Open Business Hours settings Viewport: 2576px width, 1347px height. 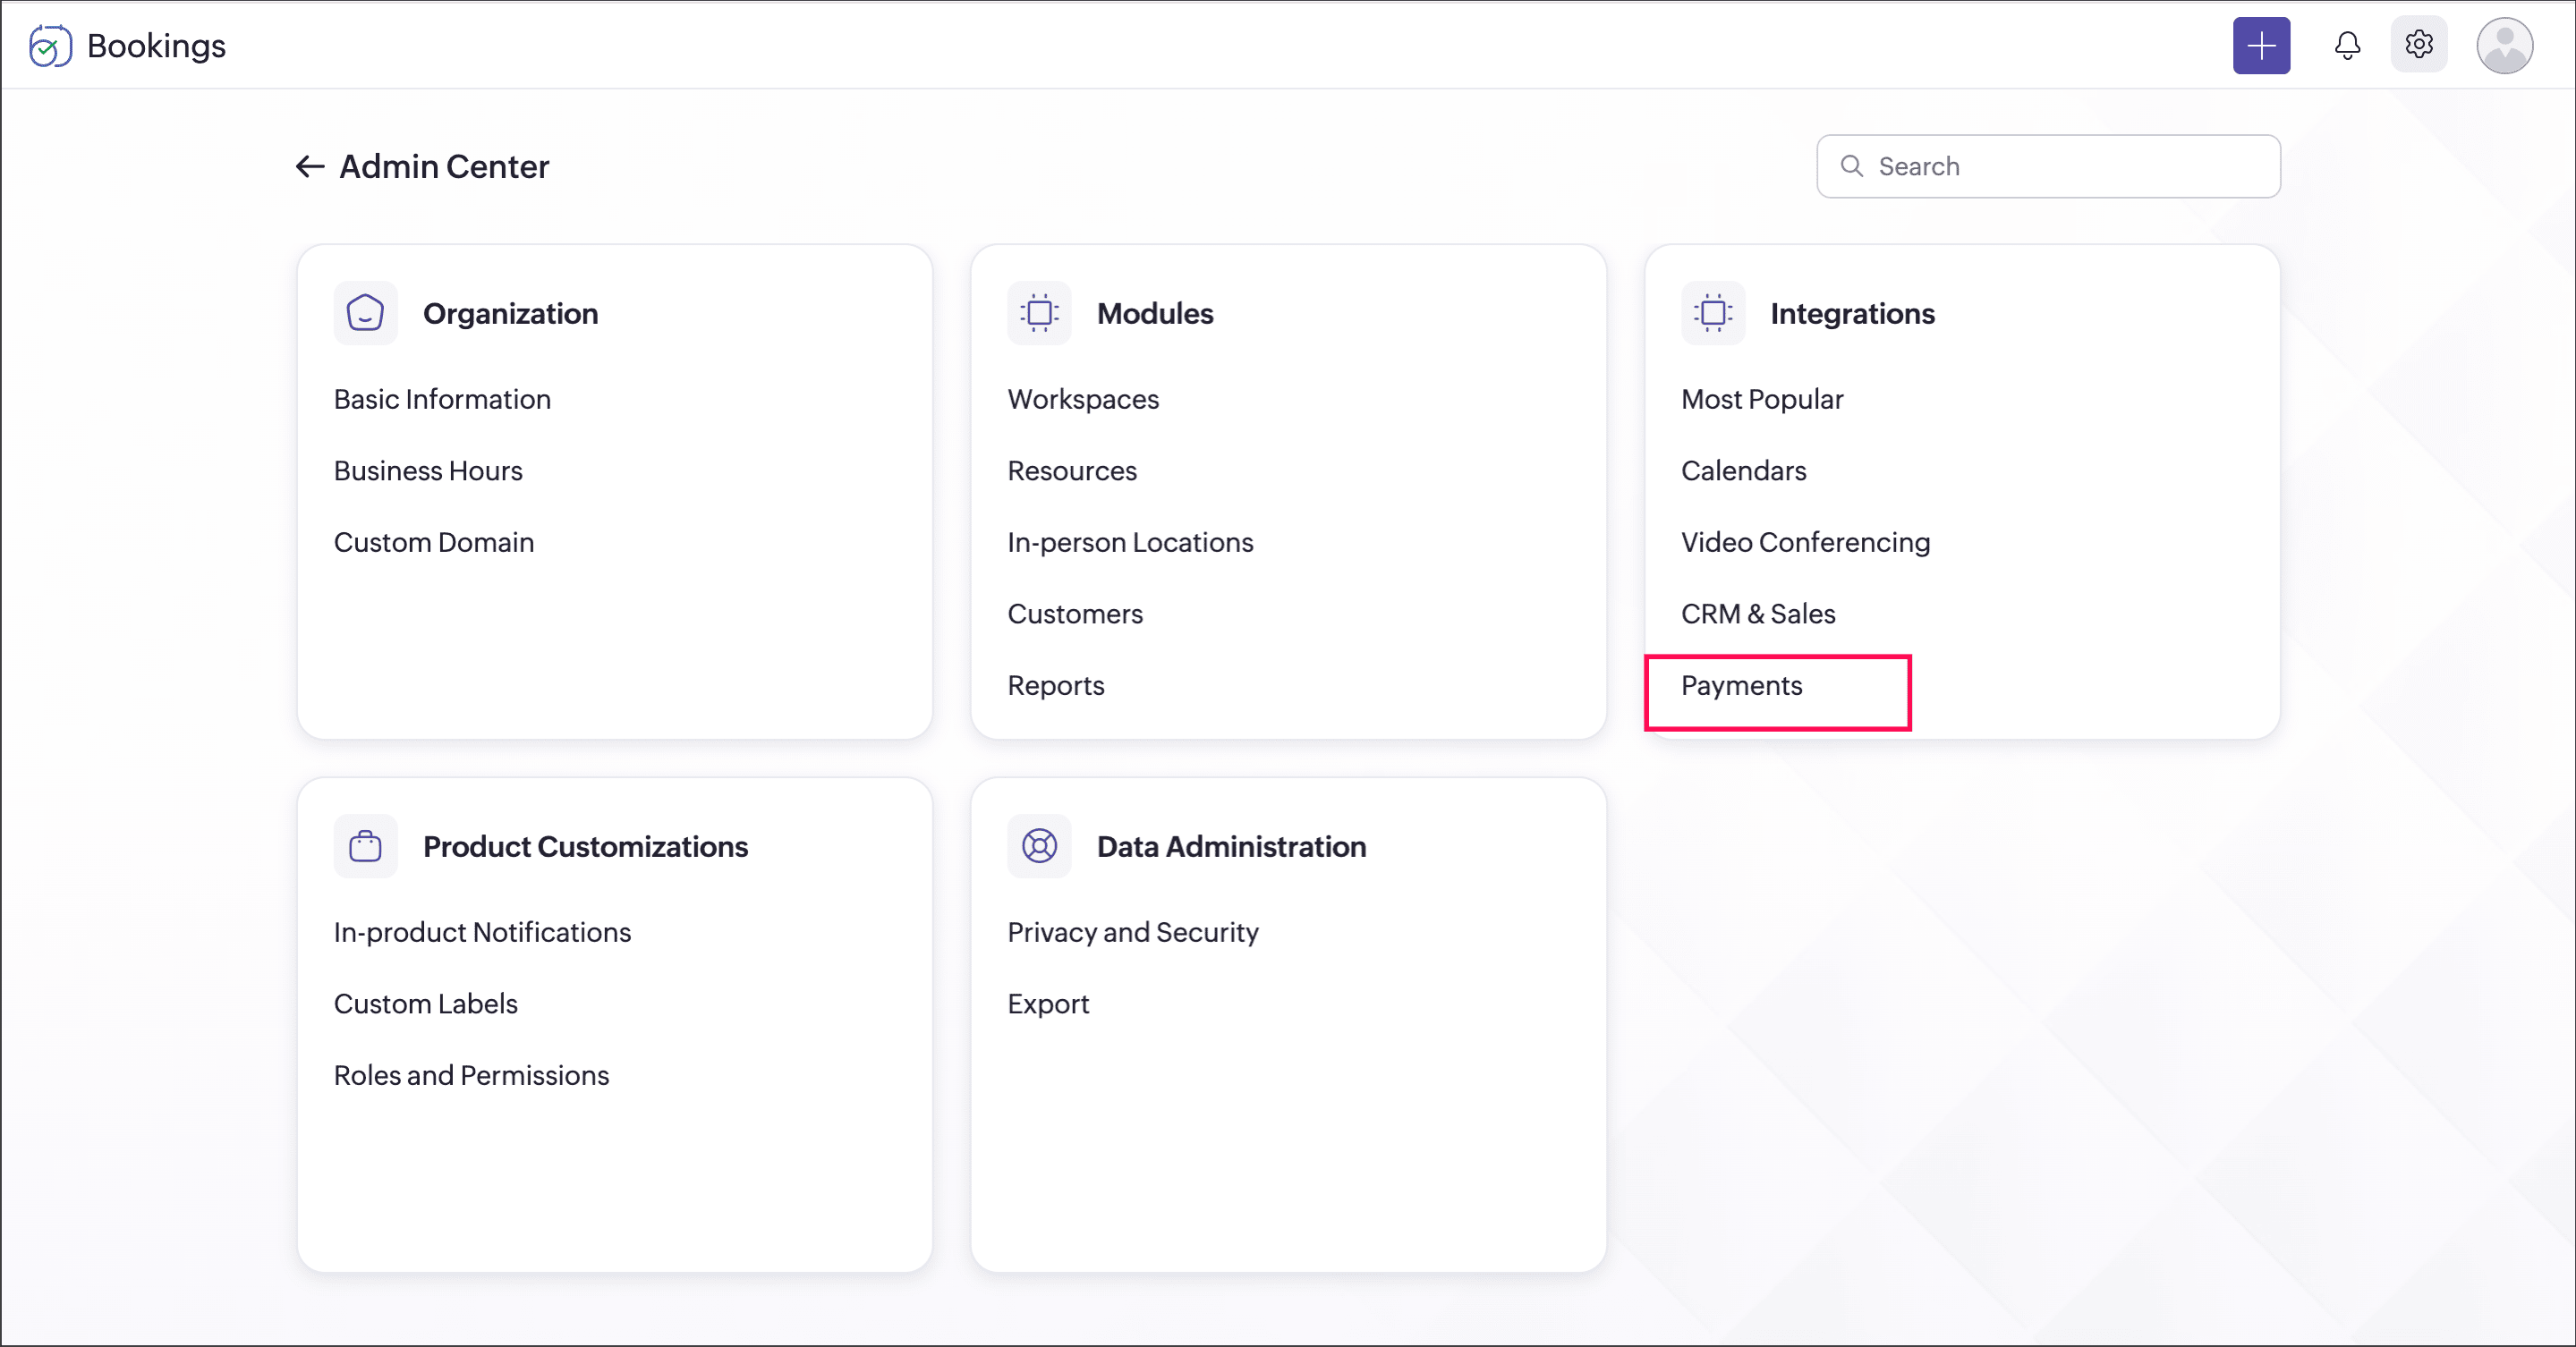tap(428, 470)
